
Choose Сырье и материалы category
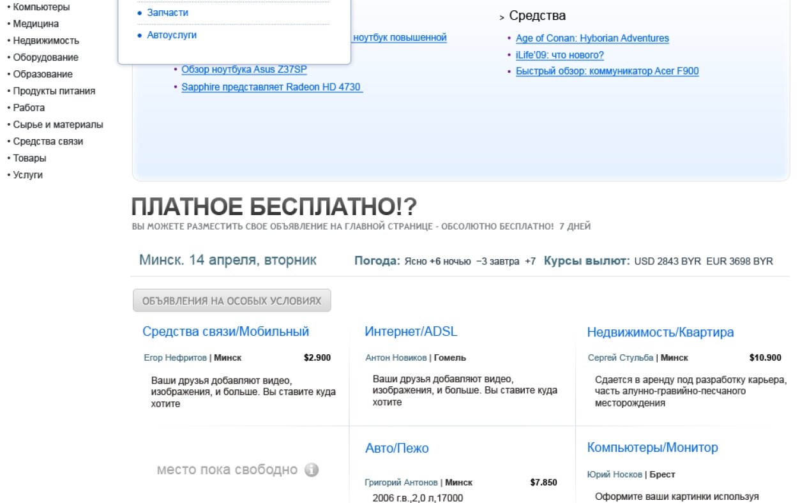(58, 124)
